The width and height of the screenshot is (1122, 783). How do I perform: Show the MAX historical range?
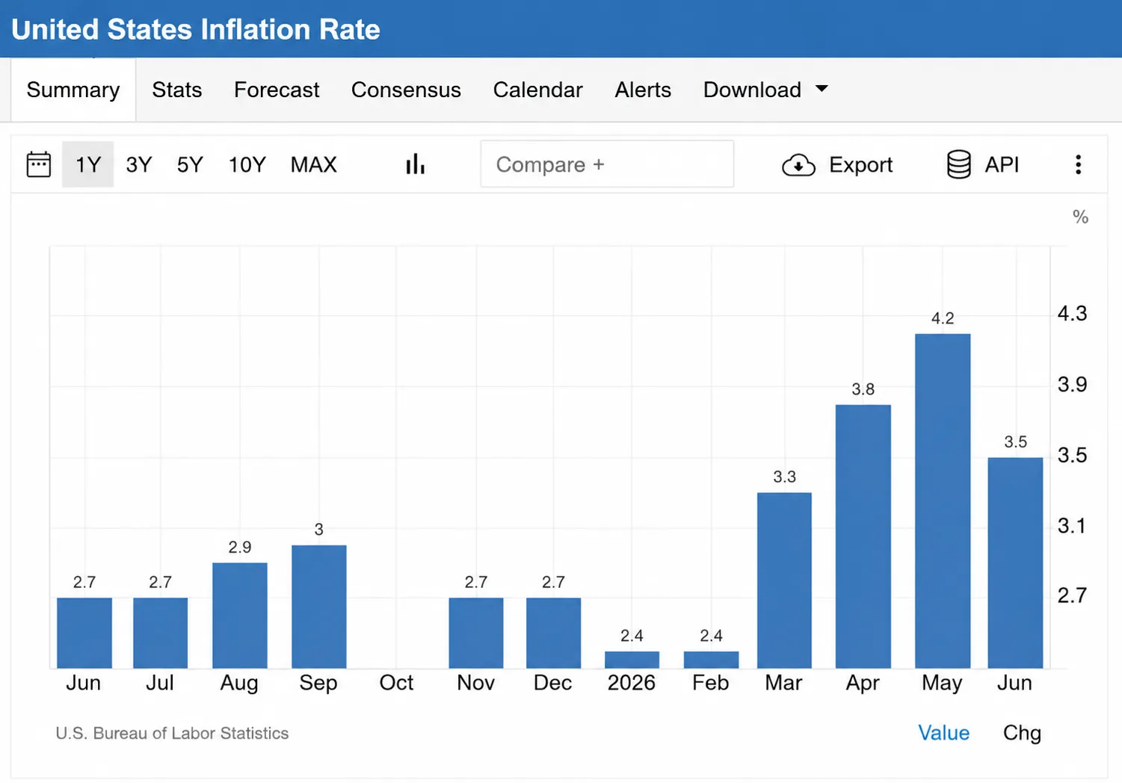coord(314,164)
